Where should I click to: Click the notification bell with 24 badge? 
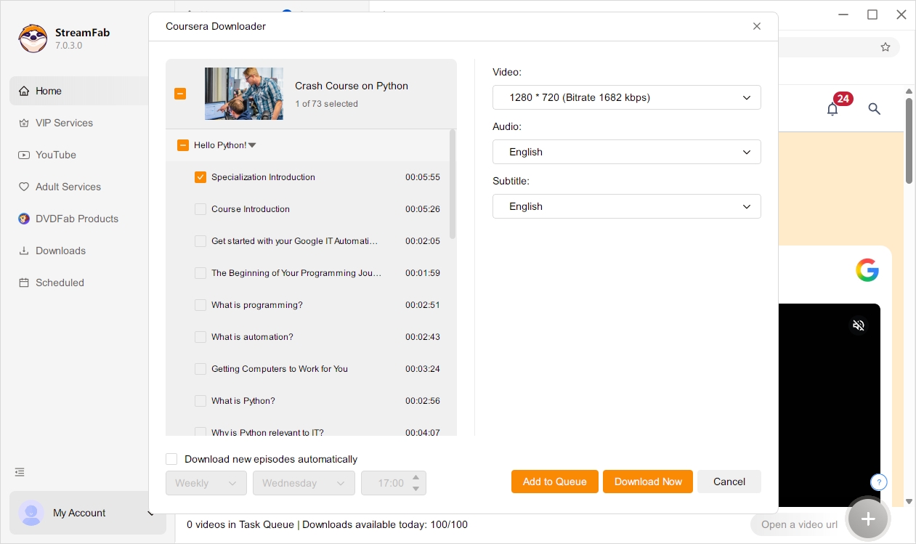click(x=833, y=109)
